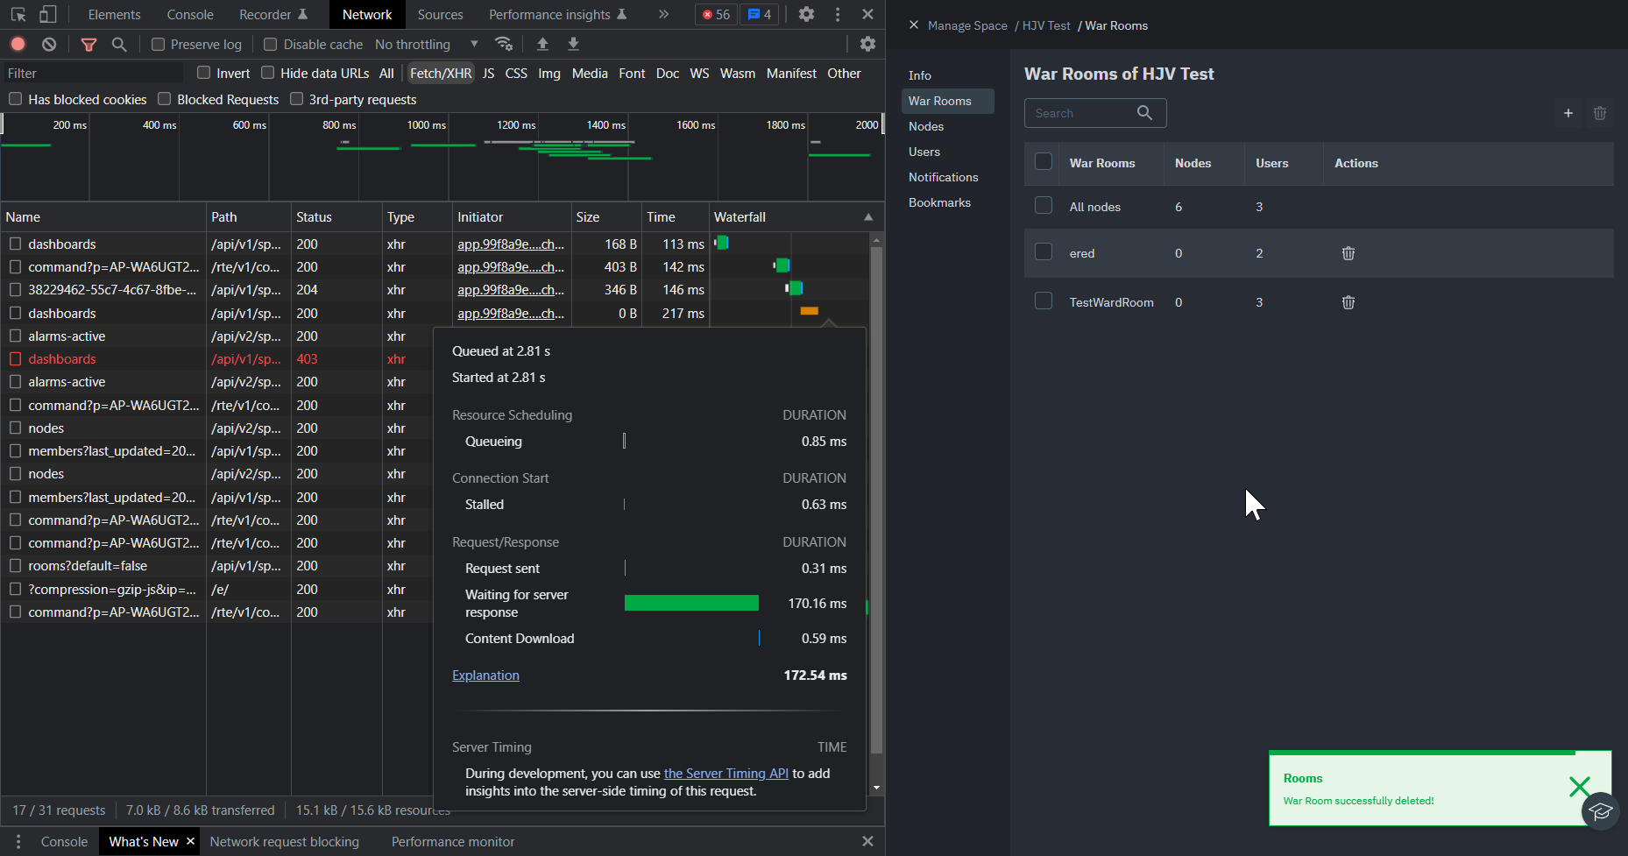1628x856 pixels.
Task: Close the Manage Space panel
Action: tap(914, 25)
